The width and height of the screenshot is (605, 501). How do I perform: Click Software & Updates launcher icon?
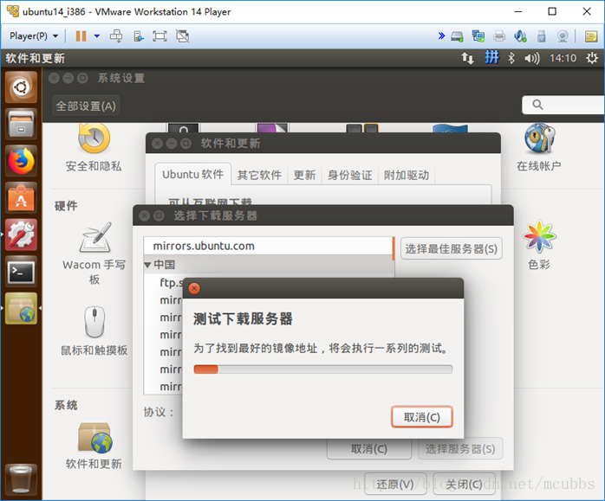(21, 308)
